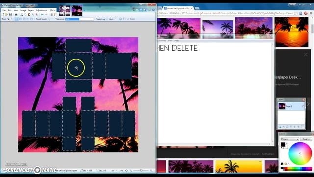Select Exclude (subtract) selection mode icon
The width and height of the screenshot is (314, 177).
[x=24, y=19]
